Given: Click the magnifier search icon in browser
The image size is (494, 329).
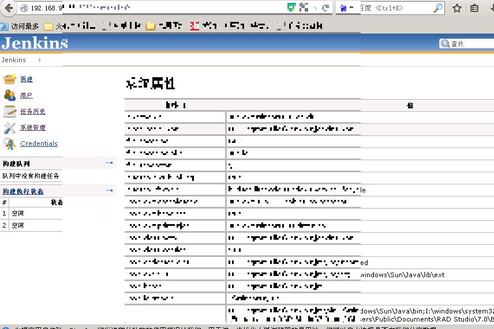Looking at the screenshot, I should (438, 8).
